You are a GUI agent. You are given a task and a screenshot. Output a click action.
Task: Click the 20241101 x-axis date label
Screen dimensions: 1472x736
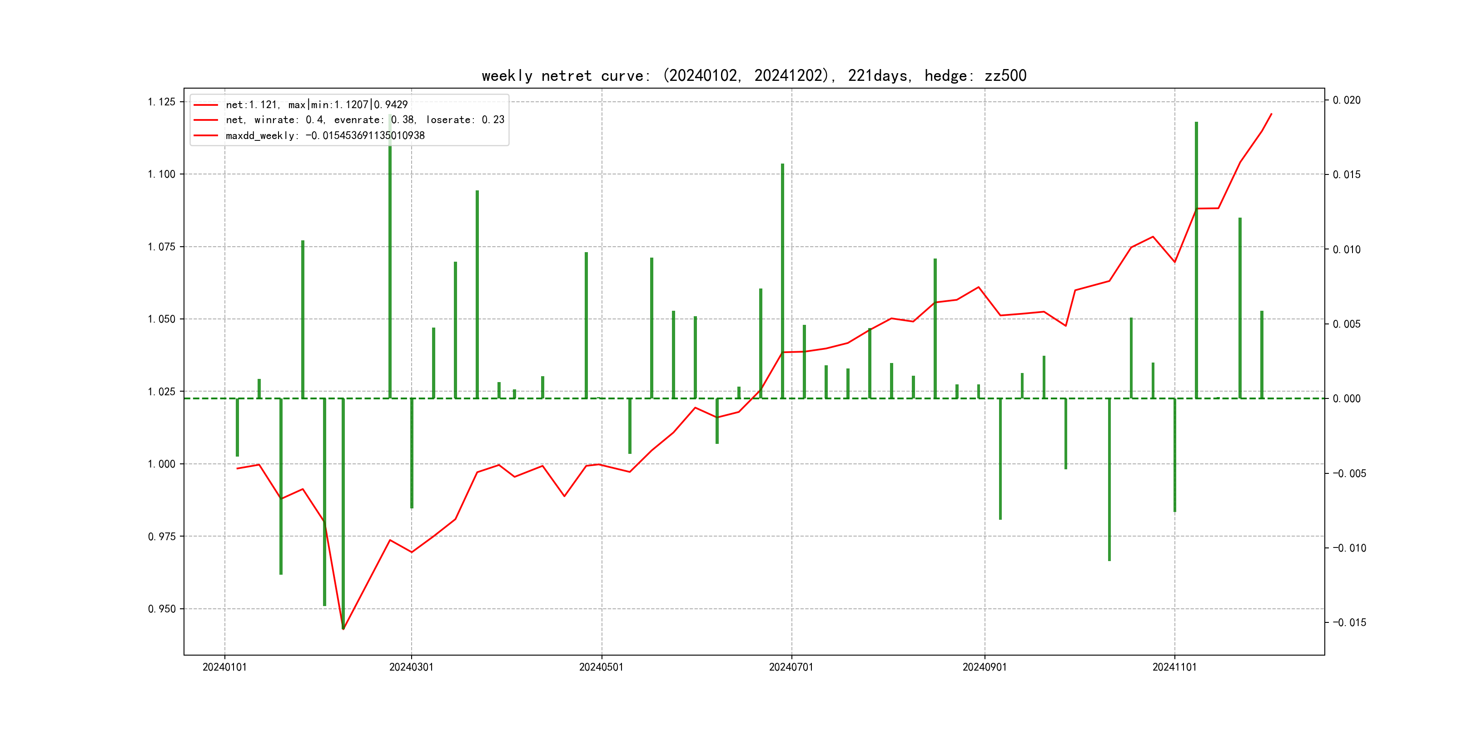(1174, 667)
